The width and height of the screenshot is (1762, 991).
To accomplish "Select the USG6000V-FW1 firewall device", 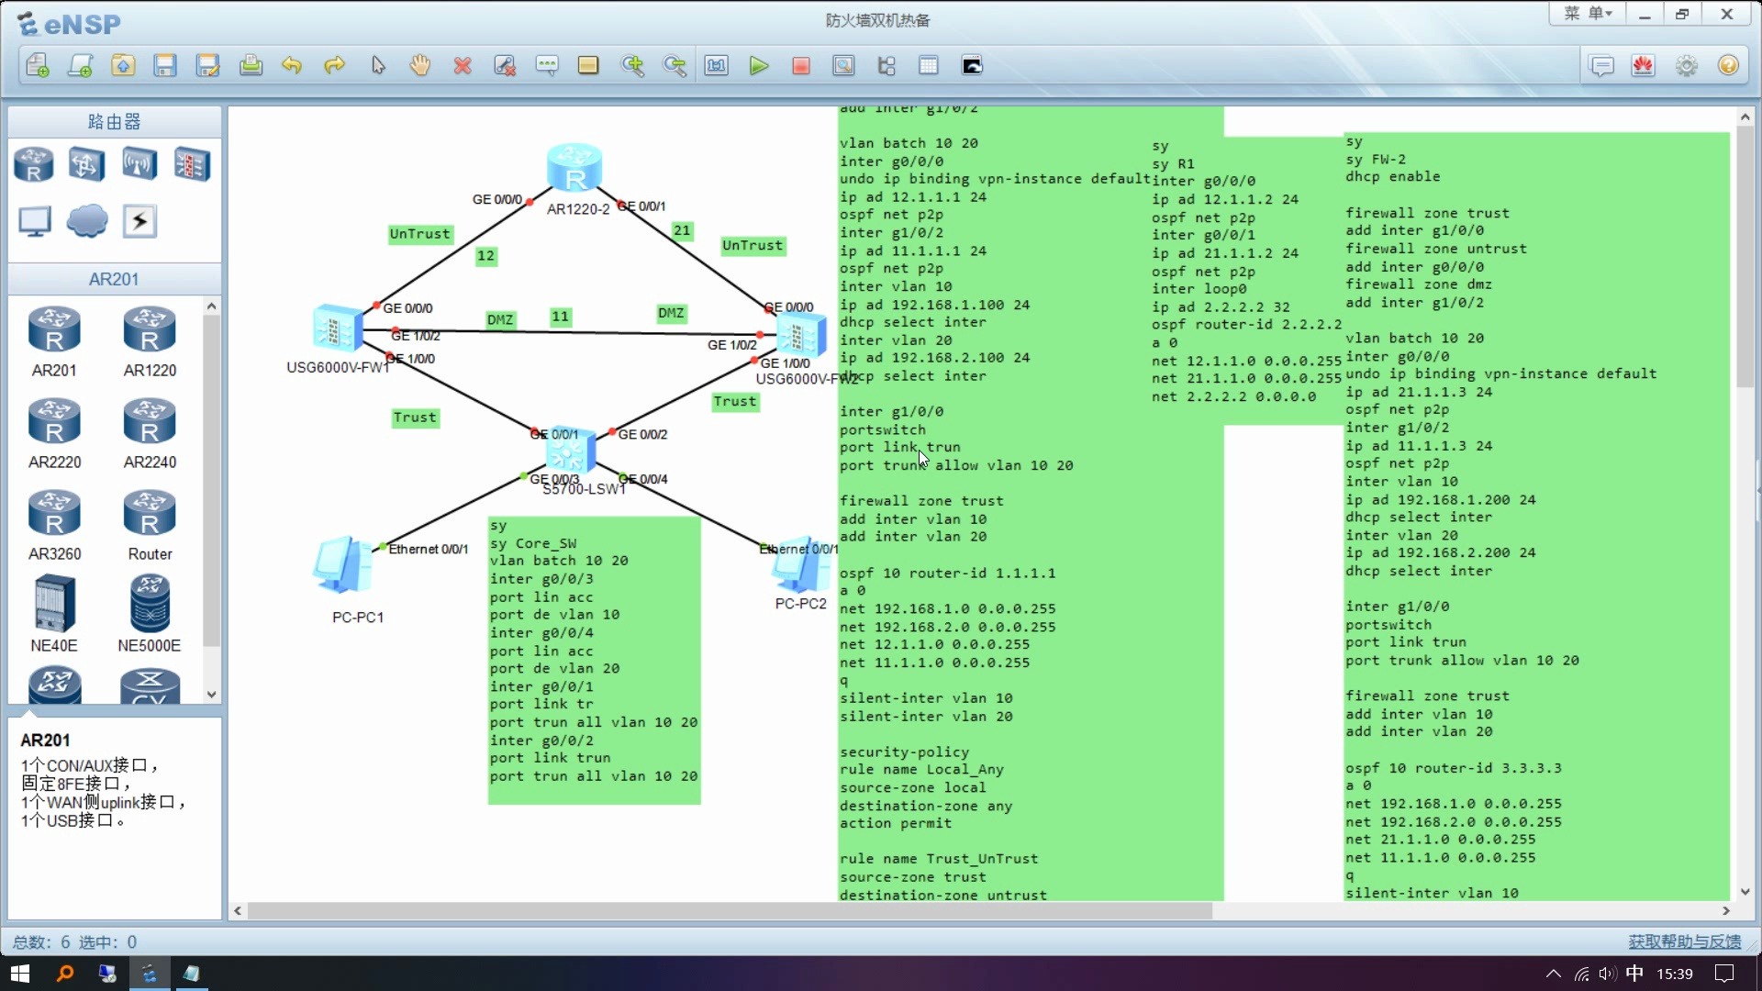I will pyautogui.click(x=338, y=328).
